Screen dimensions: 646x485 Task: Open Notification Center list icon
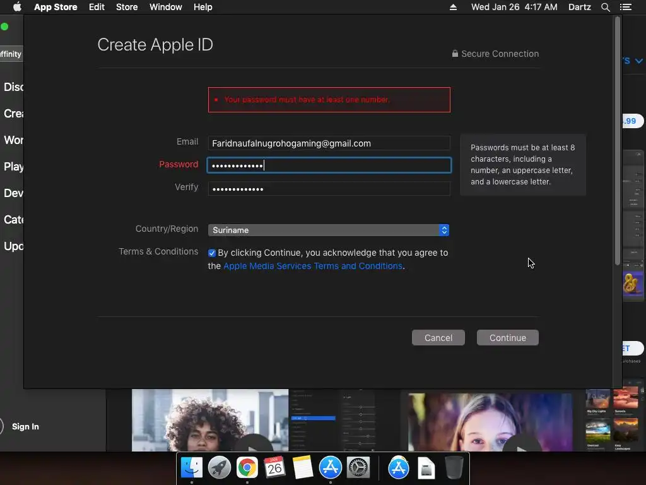626,7
